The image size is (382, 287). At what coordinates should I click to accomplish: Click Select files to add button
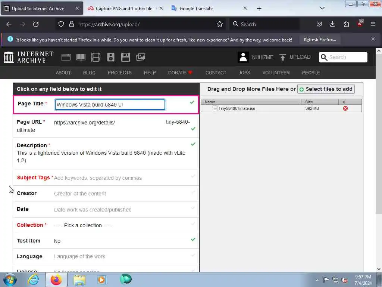tap(326, 89)
